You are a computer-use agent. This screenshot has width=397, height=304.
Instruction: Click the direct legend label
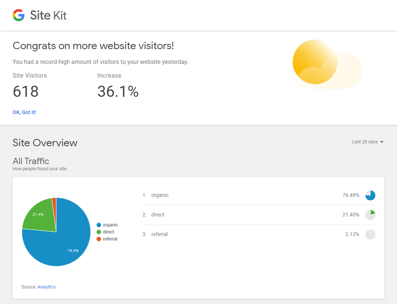(x=108, y=232)
